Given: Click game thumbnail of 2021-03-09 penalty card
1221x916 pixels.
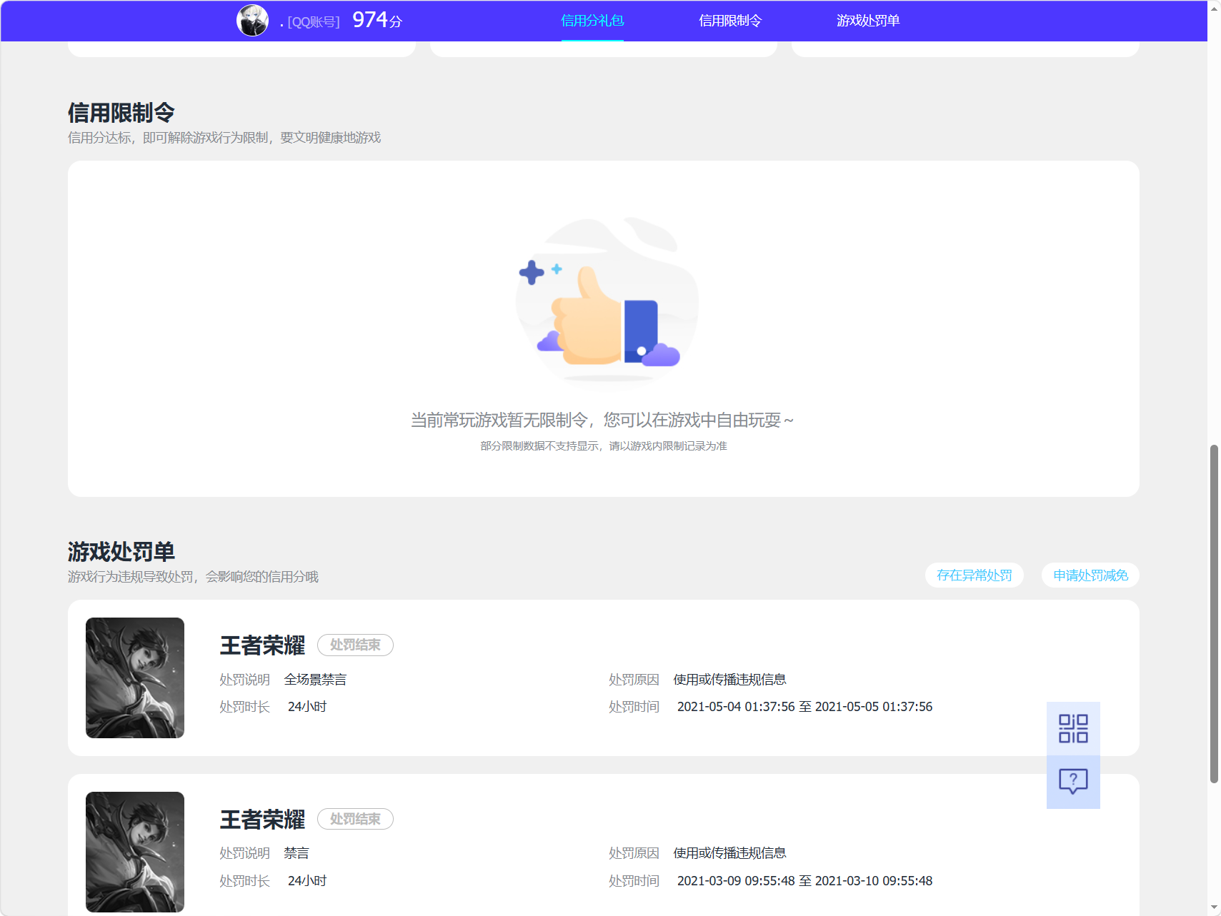Looking at the screenshot, I should (135, 852).
